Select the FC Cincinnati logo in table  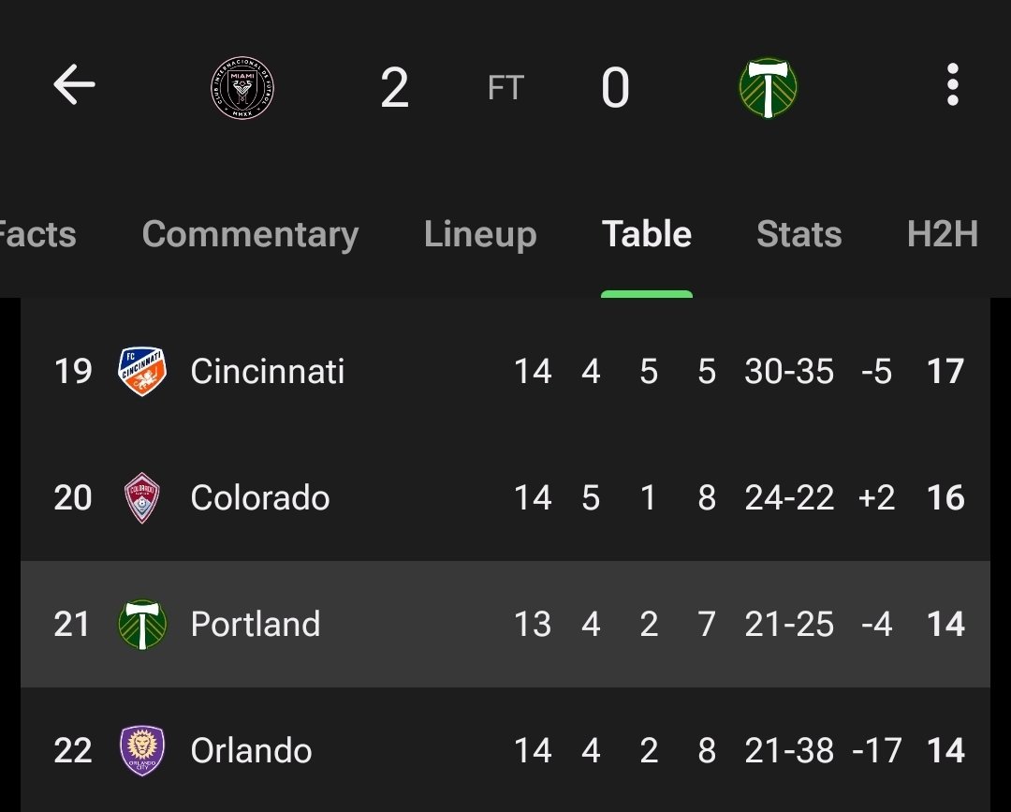pyautogui.click(x=142, y=371)
